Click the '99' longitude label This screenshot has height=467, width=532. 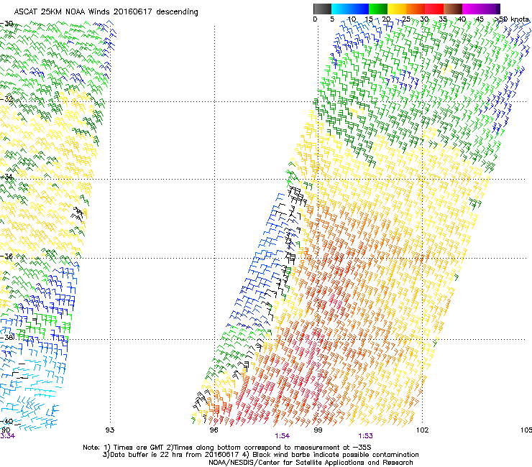coord(318,430)
